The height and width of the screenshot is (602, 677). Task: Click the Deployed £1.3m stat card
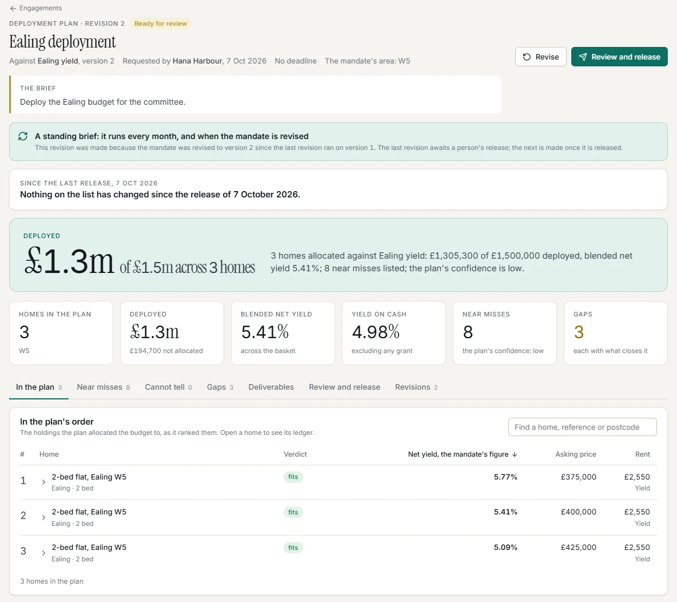(172, 333)
